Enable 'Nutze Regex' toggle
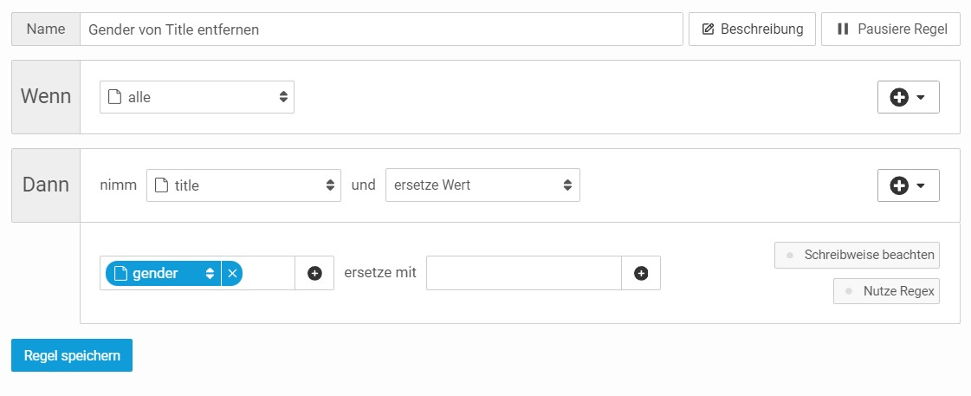The image size is (971, 396). point(886,291)
